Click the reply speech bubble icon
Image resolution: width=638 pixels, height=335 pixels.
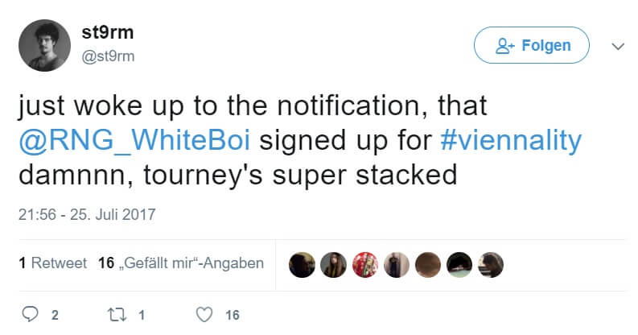pos(32,315)
